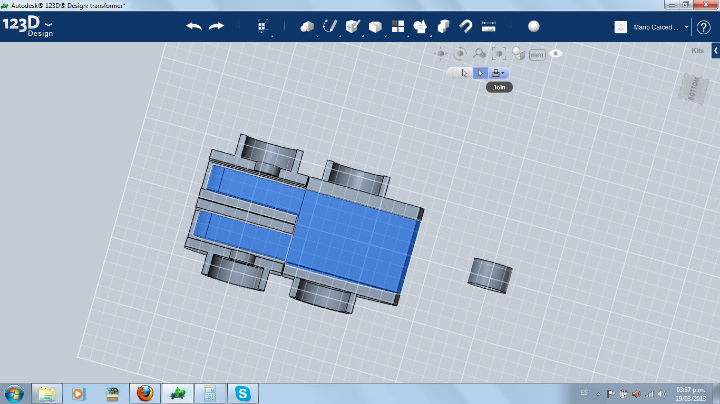Launch Windows Media Player from taskbar
Screen dimensions: 720x404
79,393
